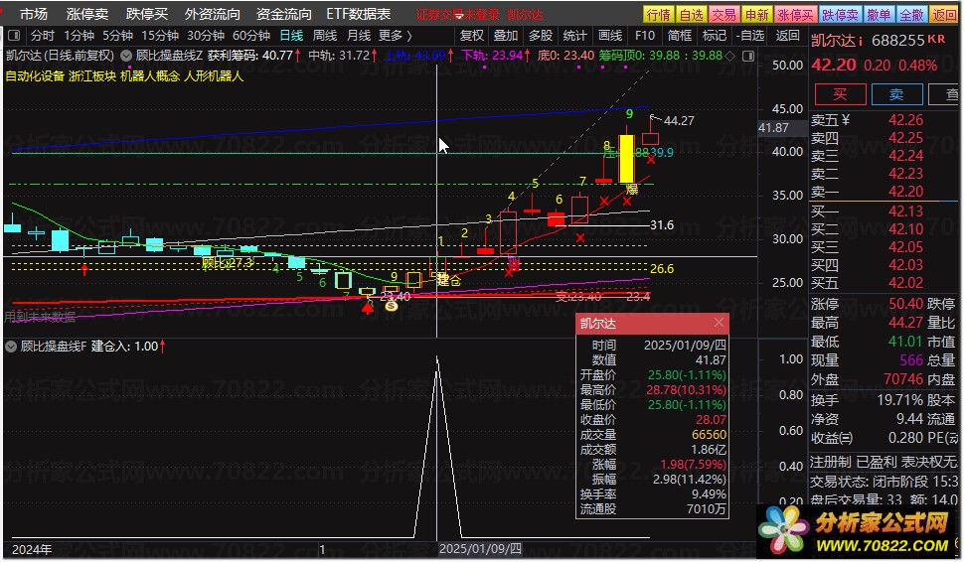Click the purple 全撤 button
Viewport: 965px width, 562px height.
(911, 14)
